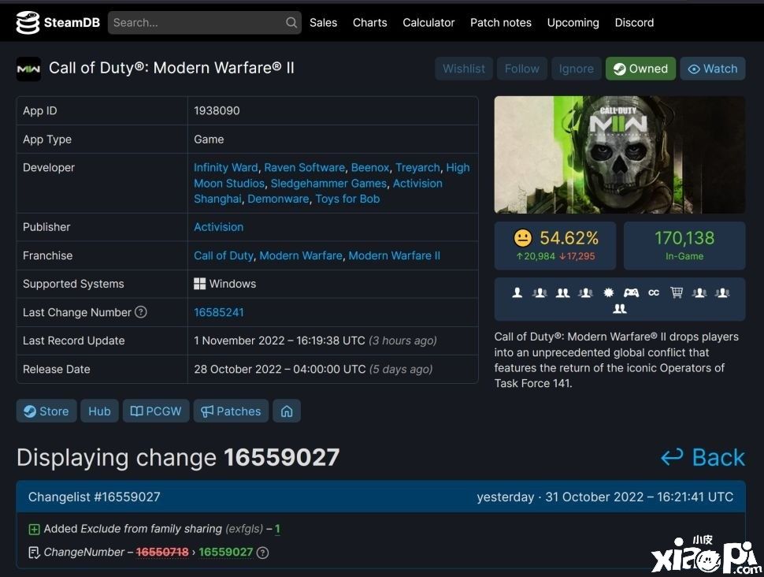This screenshot has width=764, height=577.
Task: Open the Call of Duty franchise link
Action: click(x=224, y=255)
